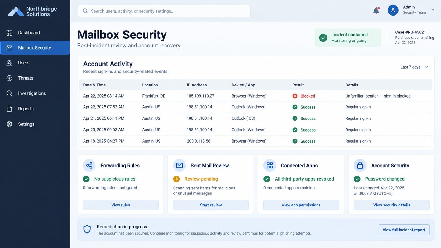Open Investigations section

coord(35,93)
